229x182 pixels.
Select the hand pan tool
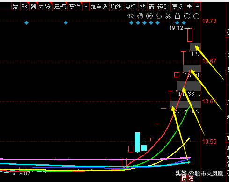(140, 16)
